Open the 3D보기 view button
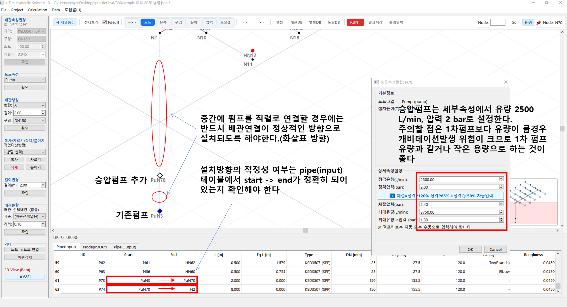 (25, 277)
